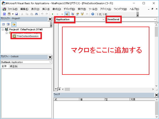Click the Undo arrow icon
The height and width of the screenshot is (119, 159).
pos(42,14)
